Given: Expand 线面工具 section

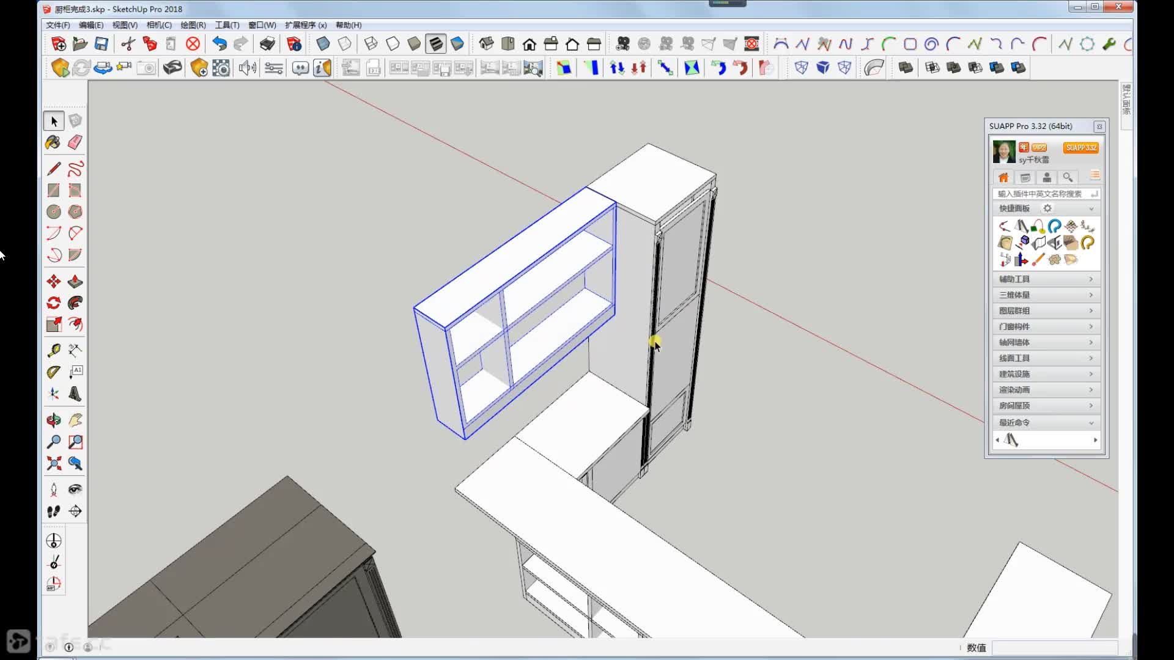Looking at the screenshot, I should [1046, 359].
